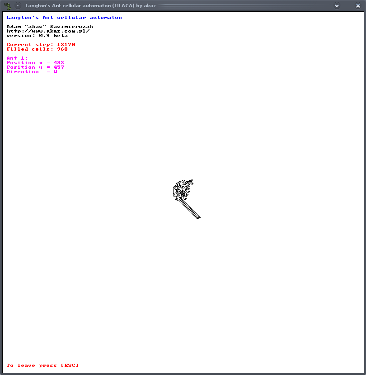Click the author line Adam "akaz" Kazimierczak
The width and height of the screenshot is (366, 375).
[50, 27]
